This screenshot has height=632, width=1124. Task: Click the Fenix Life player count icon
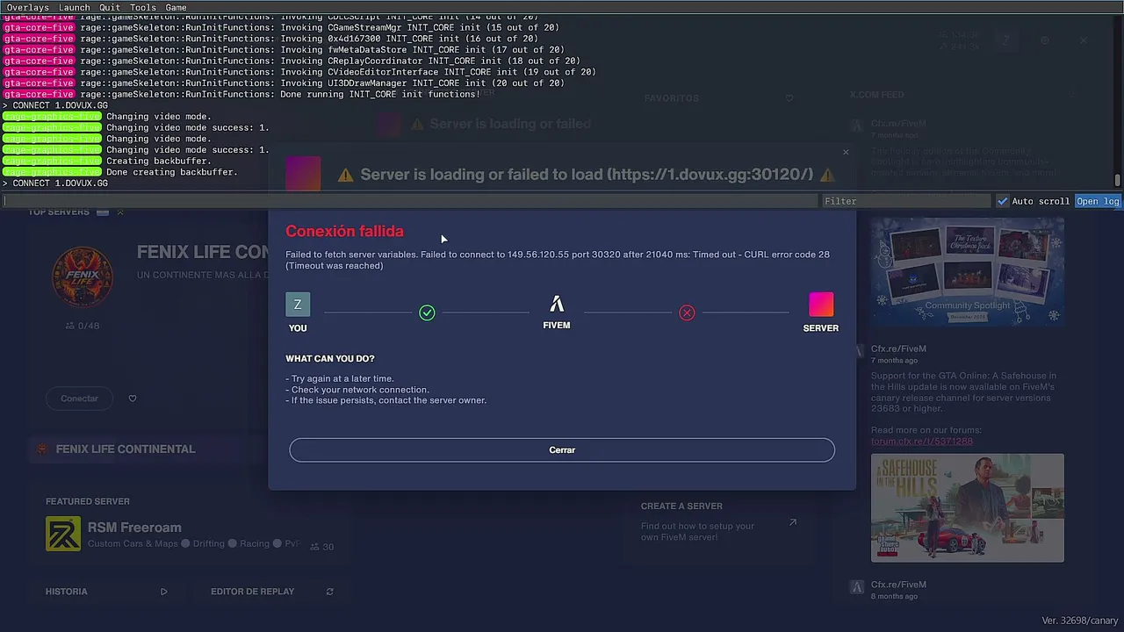tap(69, 326)
